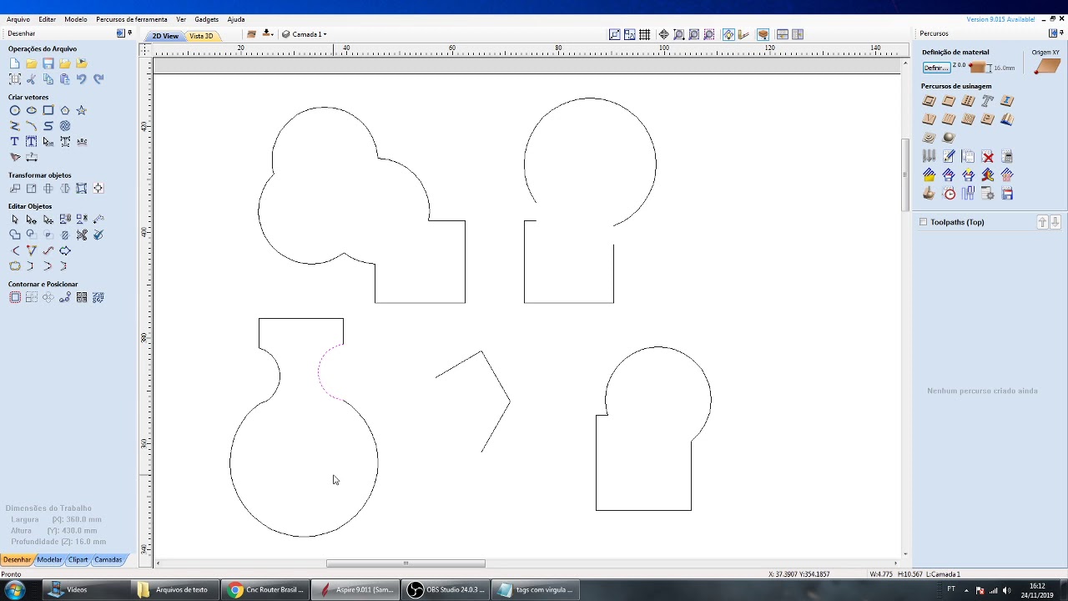Open the Ajuda menu
The image size is (1068, 601).
click(236, 19)
